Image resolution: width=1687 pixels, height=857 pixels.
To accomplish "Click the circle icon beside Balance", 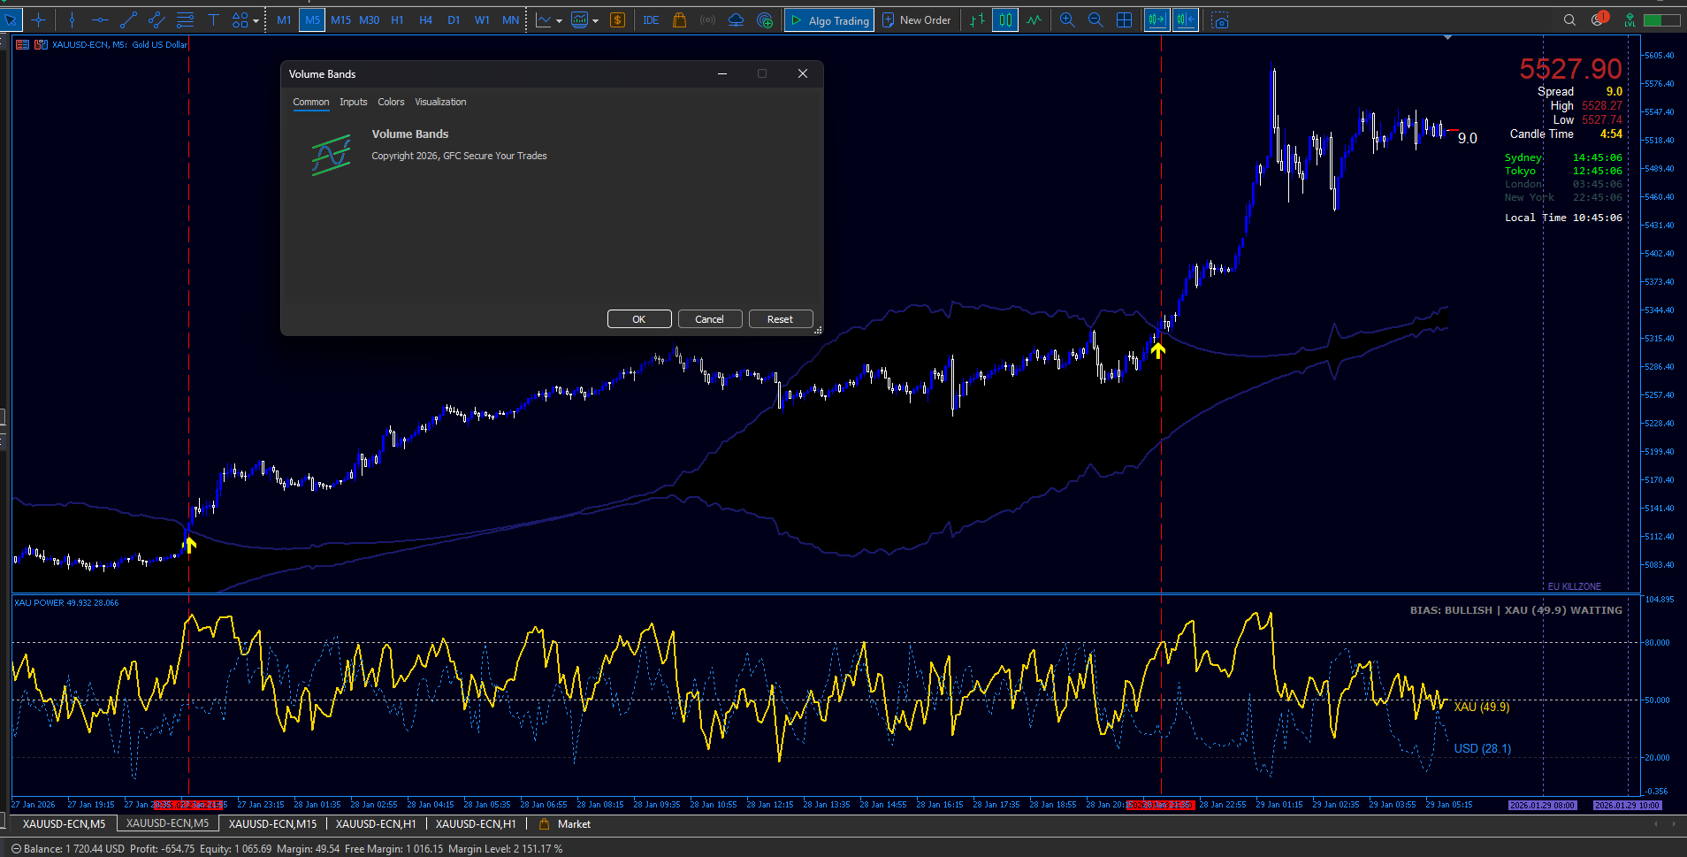I will click(x=16, y=849).
